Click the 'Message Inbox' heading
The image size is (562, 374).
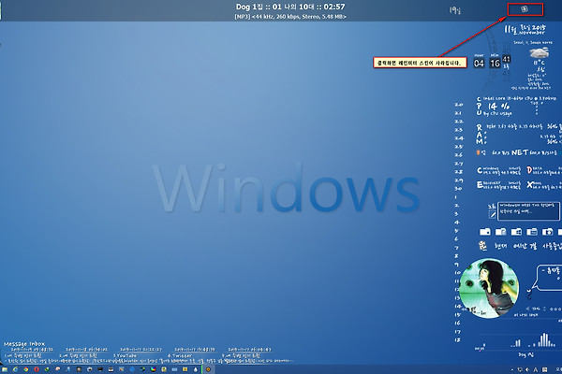24,344
